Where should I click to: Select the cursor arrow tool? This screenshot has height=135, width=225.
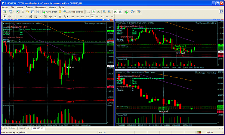click(x=4, y=17)
